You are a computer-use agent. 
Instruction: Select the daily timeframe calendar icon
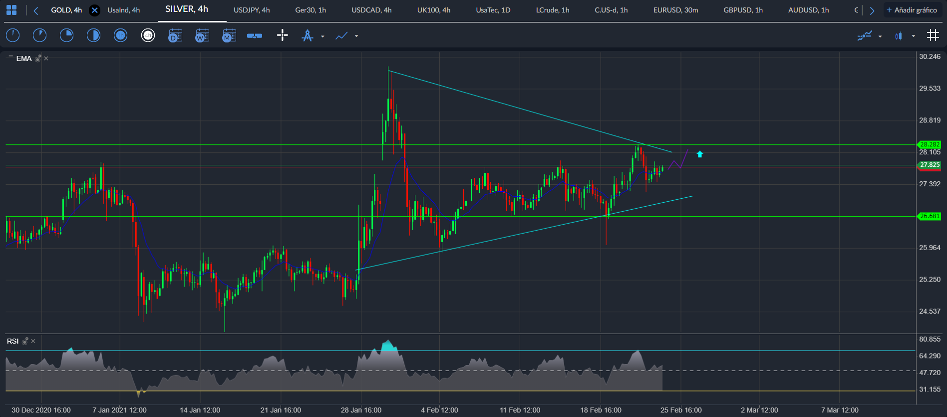(175, 35)
